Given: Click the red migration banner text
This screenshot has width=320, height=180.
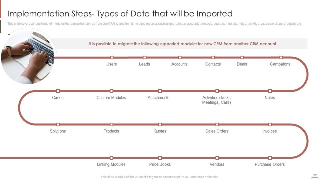Looking at the screenshot, I should point(182,44).
